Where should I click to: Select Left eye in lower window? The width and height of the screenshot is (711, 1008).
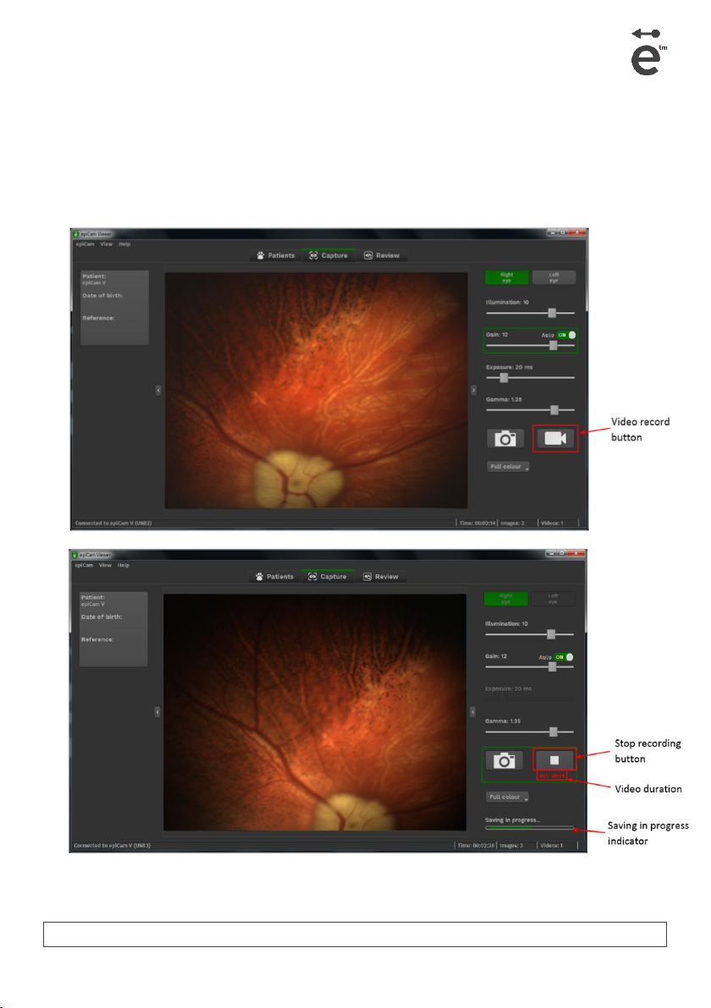552,599
